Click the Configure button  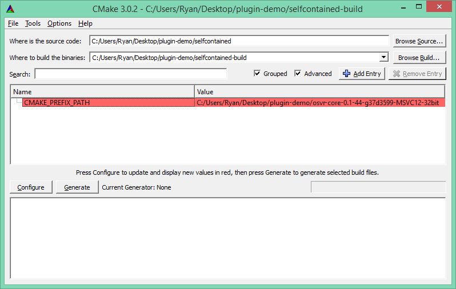point(31,187)
